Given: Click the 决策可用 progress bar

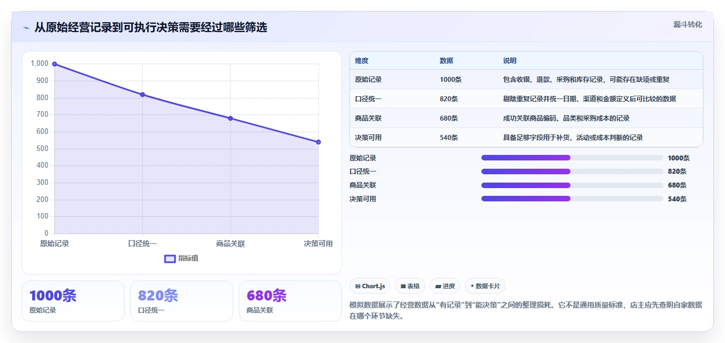Looking at the screenshot, I should click(572, 199).
